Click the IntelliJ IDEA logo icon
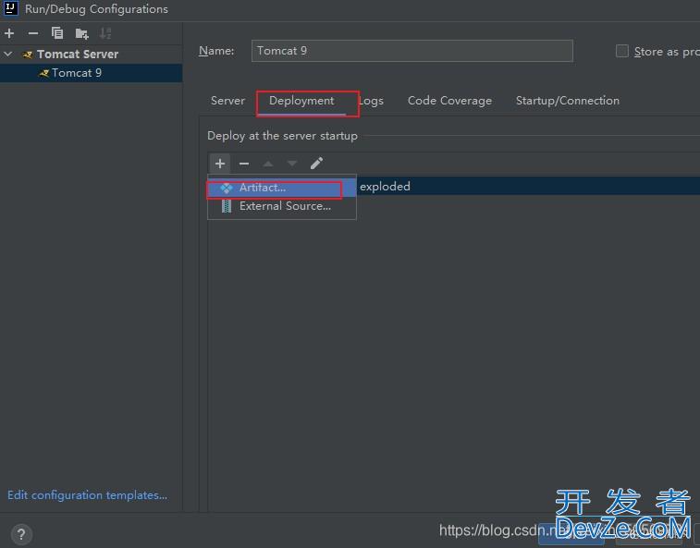 (11, 8)
